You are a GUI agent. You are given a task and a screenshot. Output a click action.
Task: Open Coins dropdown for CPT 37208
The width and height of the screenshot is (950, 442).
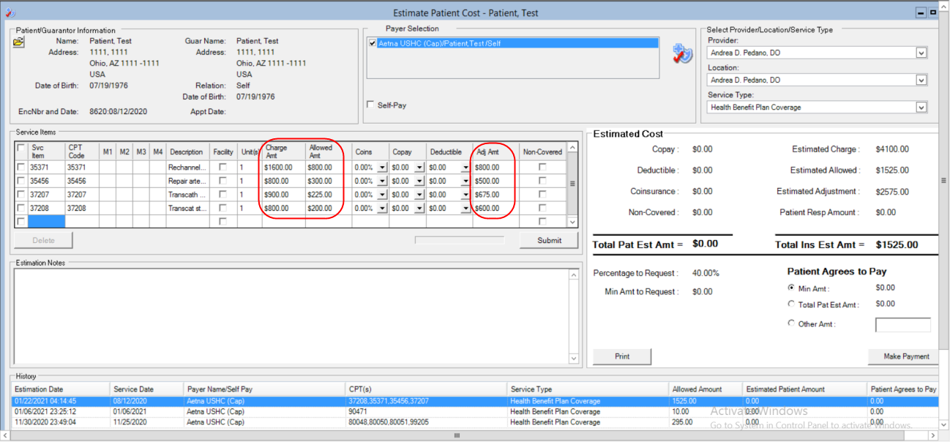[x=382, y=209]
